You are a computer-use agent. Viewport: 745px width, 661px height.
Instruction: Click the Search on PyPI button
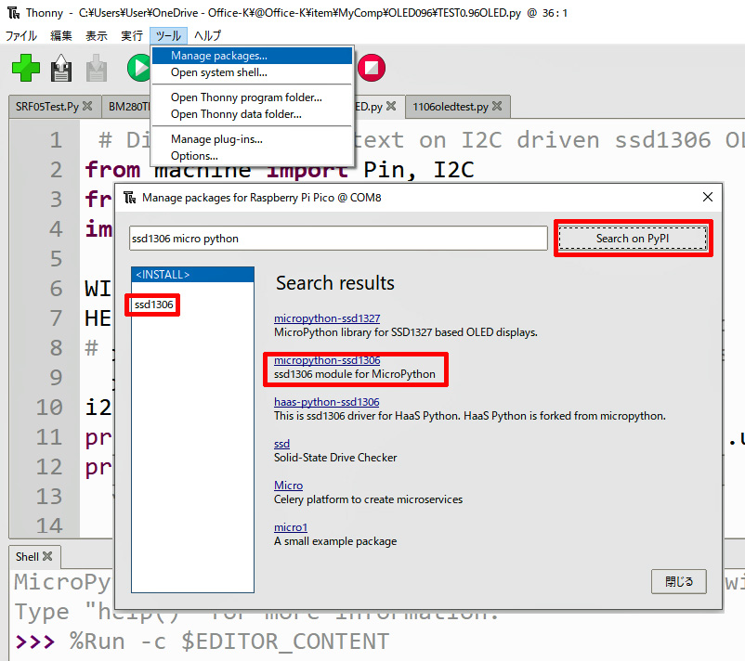[x=633, y=239]
